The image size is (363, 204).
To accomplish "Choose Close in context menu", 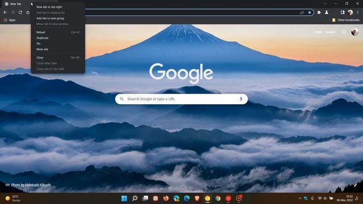I will click(x=58, y=58).
